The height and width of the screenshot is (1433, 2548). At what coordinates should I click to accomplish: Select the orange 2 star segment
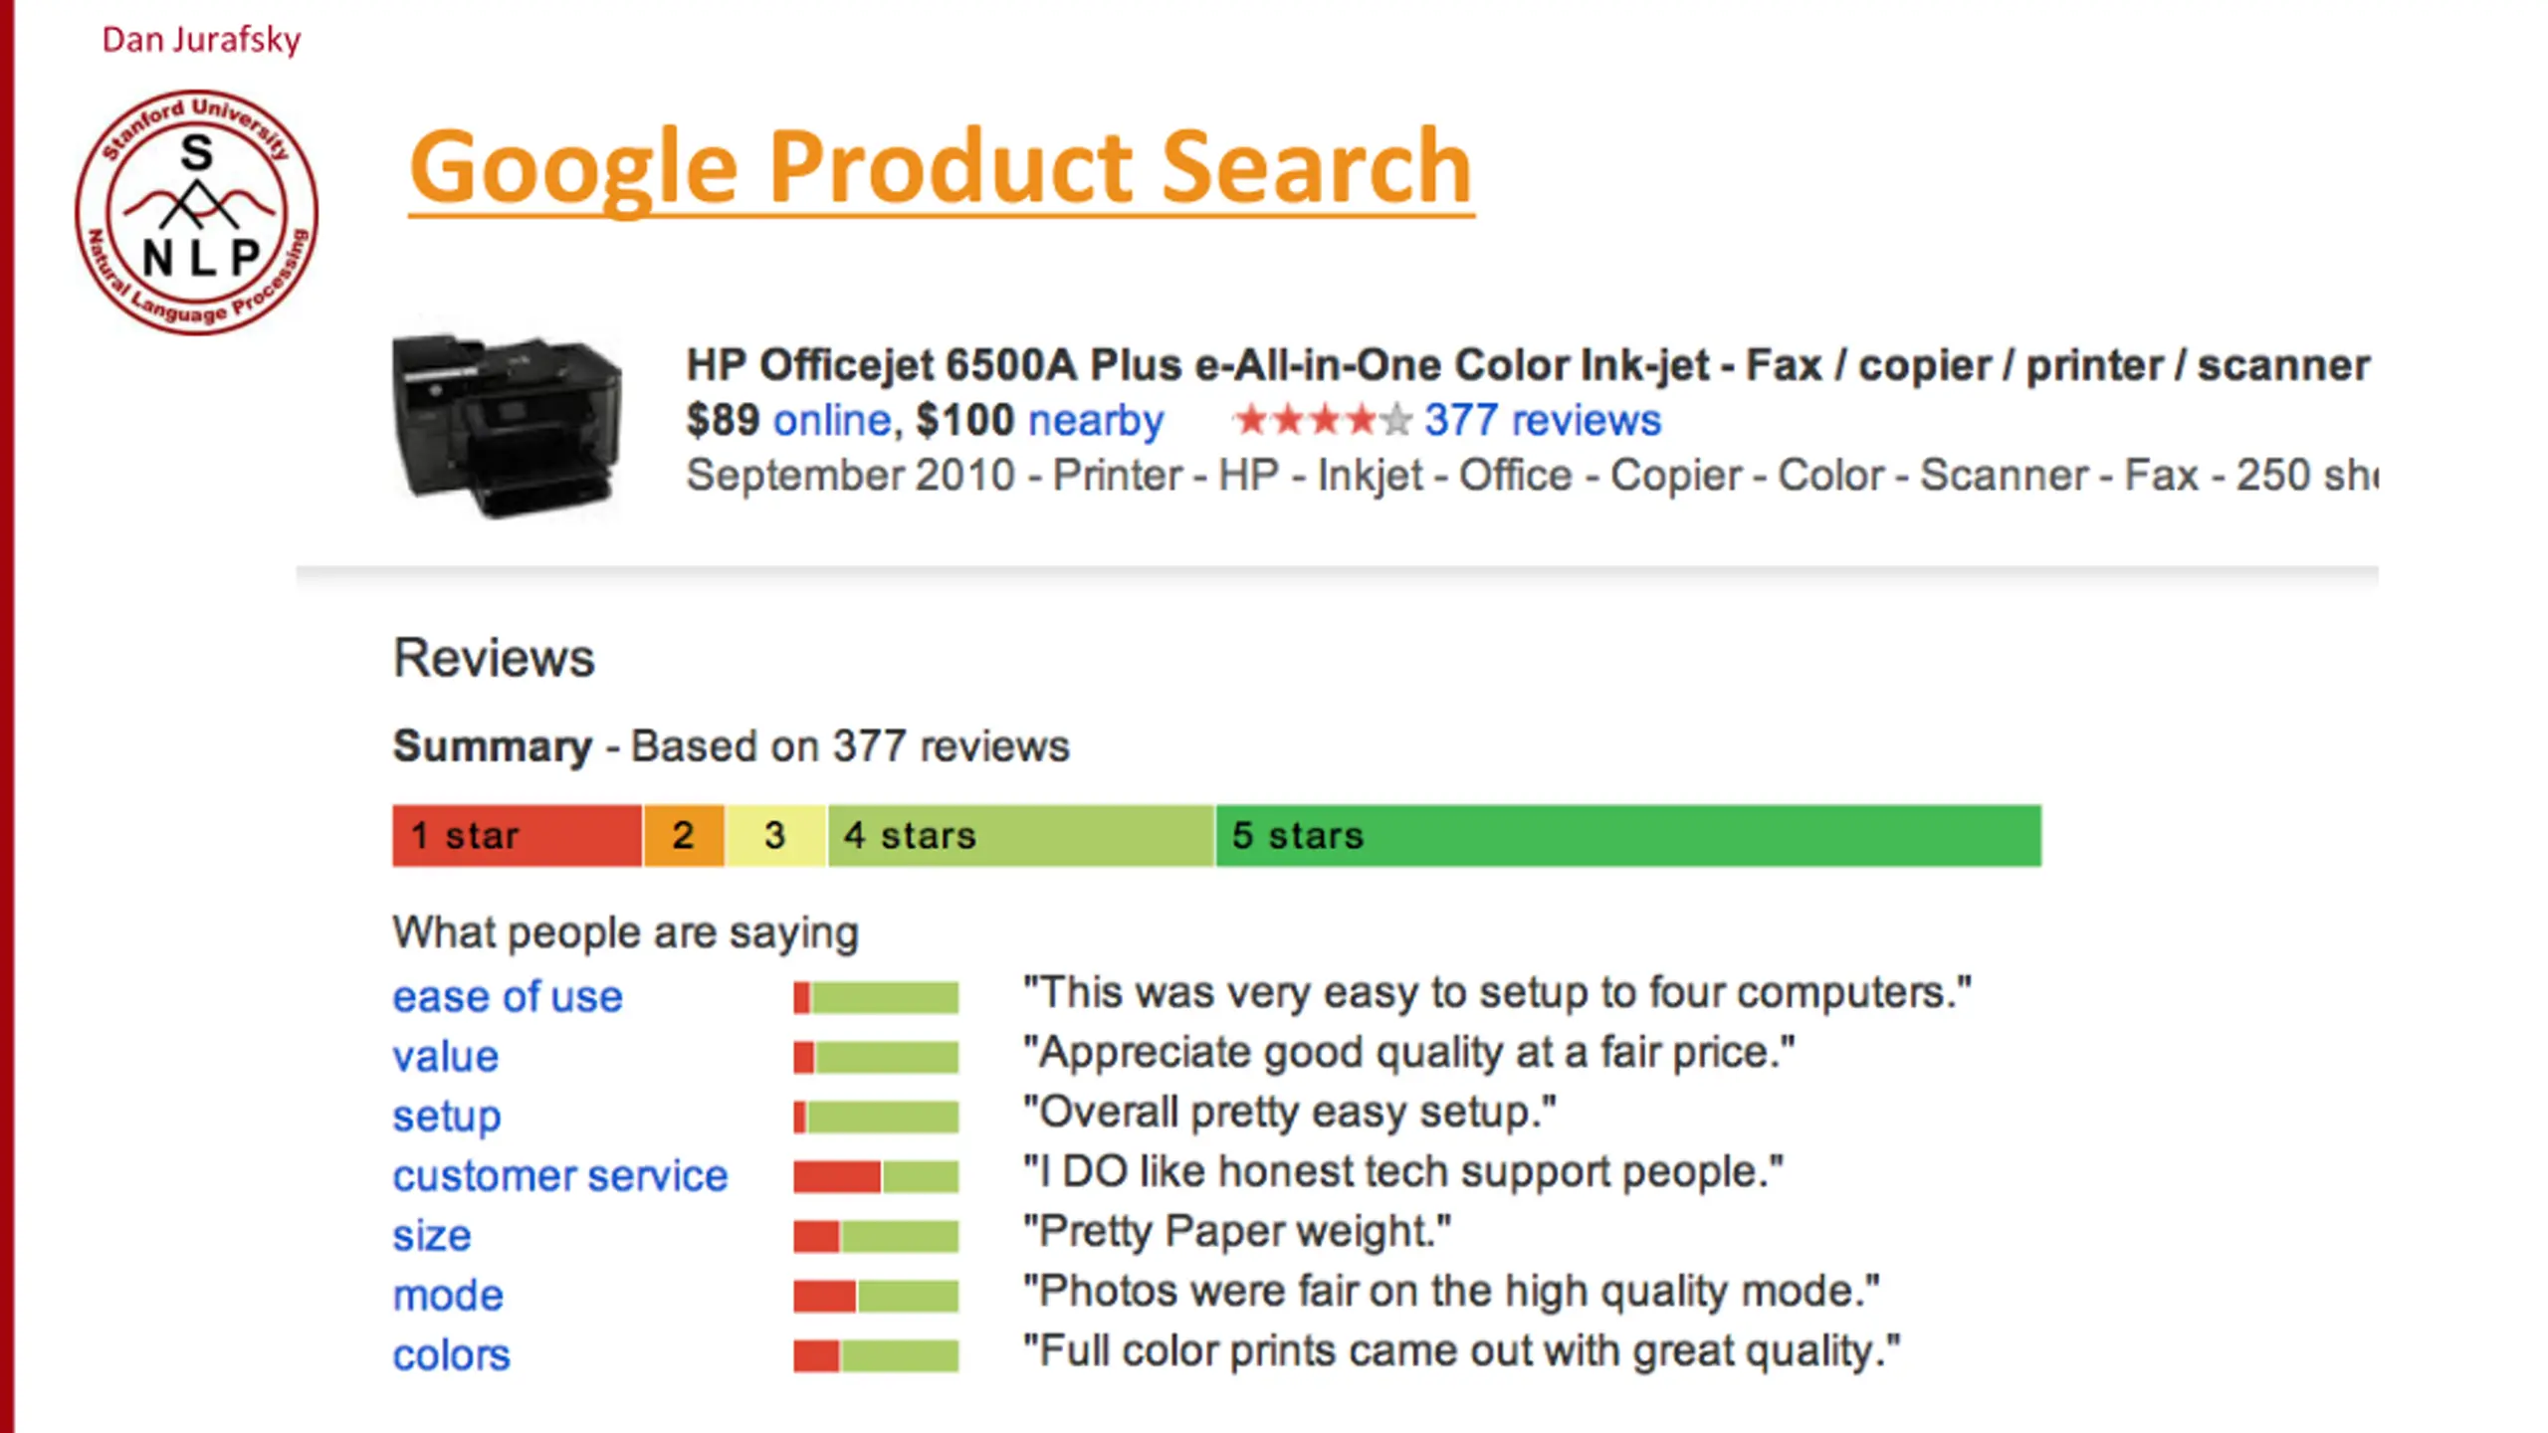684,836
